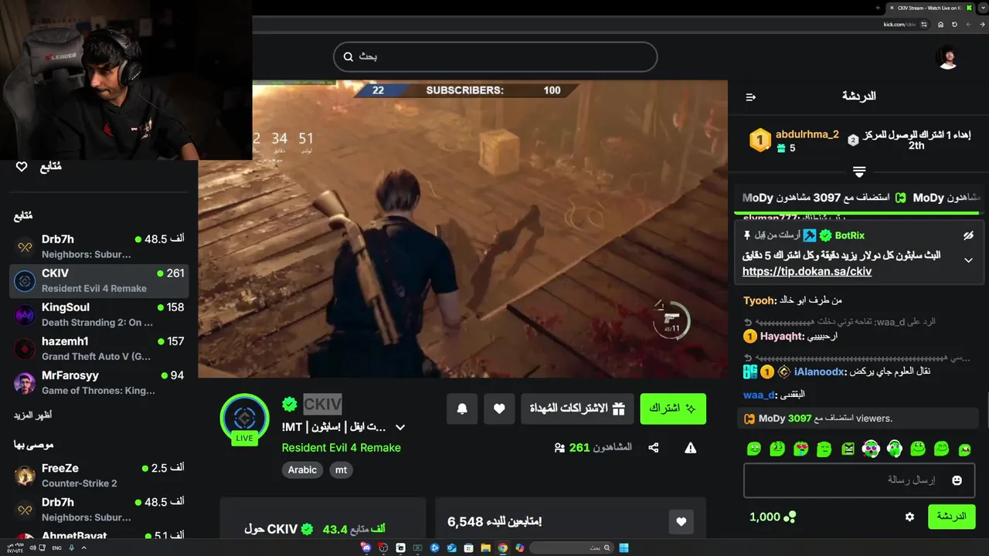Click the browser home button
989x556 pixels.
940,24
